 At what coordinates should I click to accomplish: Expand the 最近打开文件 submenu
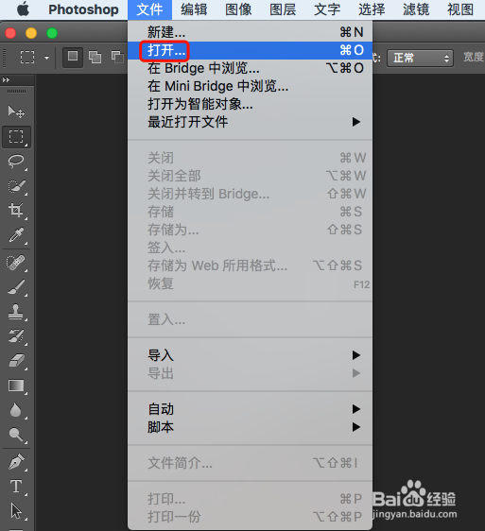[x=251, y=122]
